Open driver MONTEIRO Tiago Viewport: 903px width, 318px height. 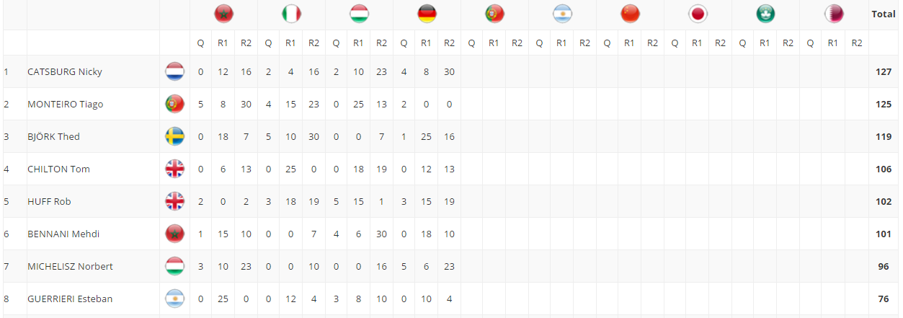pos(65,104)
